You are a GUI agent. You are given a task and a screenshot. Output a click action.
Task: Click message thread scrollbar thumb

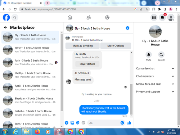pos(131,99)
